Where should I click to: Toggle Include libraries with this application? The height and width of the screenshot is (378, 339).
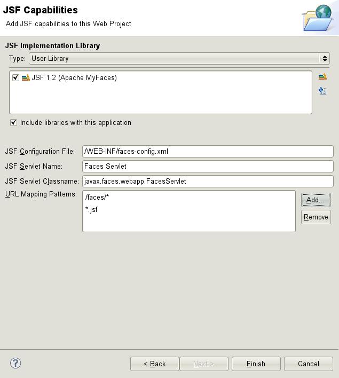click(x=14, y=123)
